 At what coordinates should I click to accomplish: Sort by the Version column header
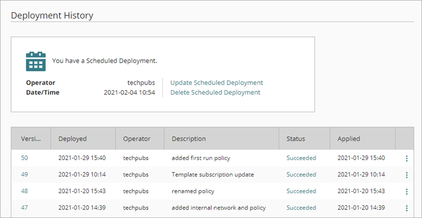(31, 139)
